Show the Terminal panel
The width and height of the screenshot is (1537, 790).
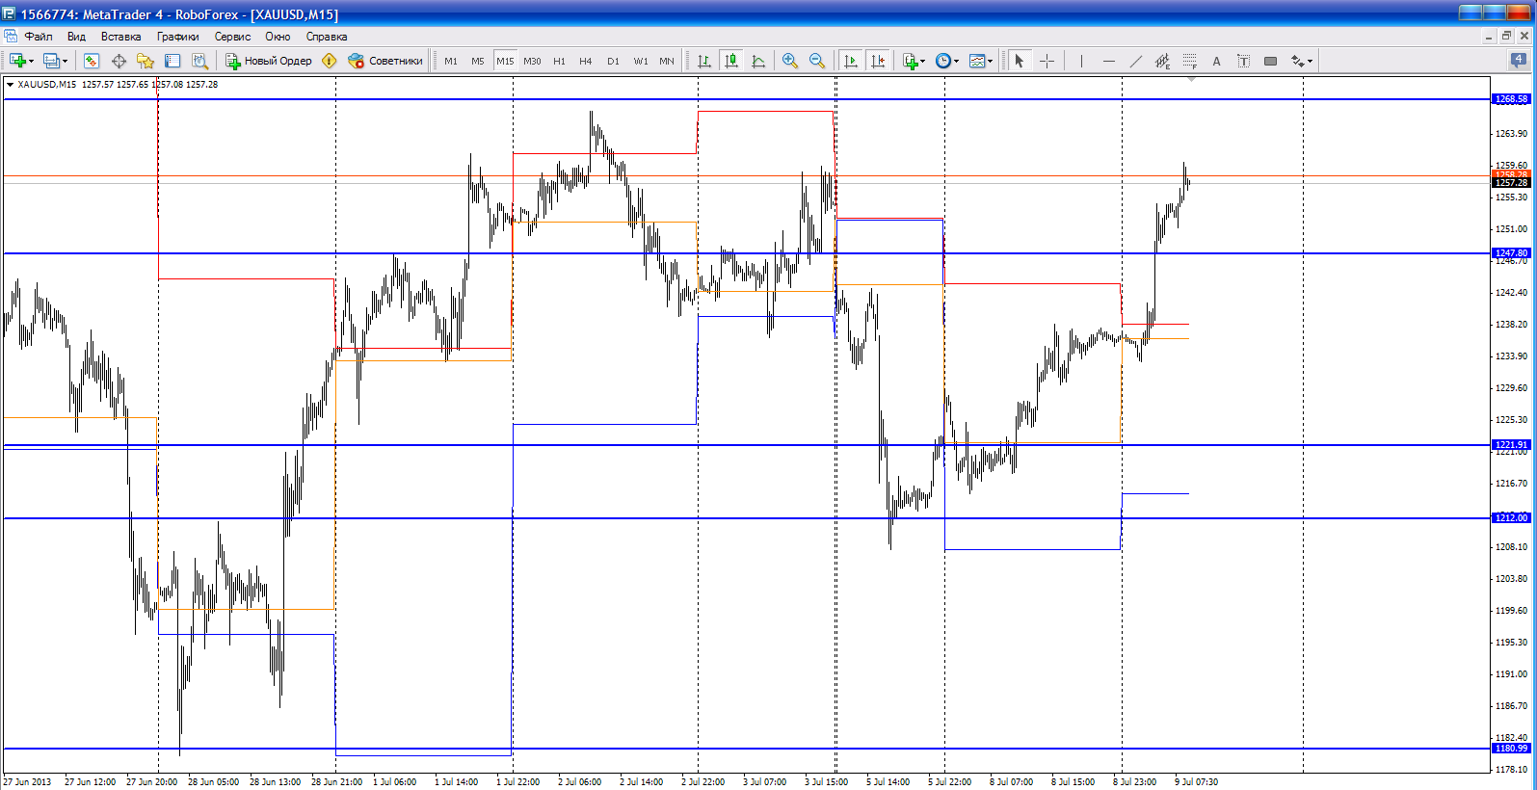coord(172,61)
